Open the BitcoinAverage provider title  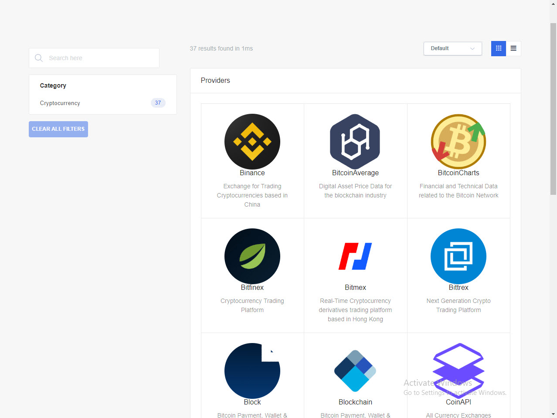click(x=355, y=173)
